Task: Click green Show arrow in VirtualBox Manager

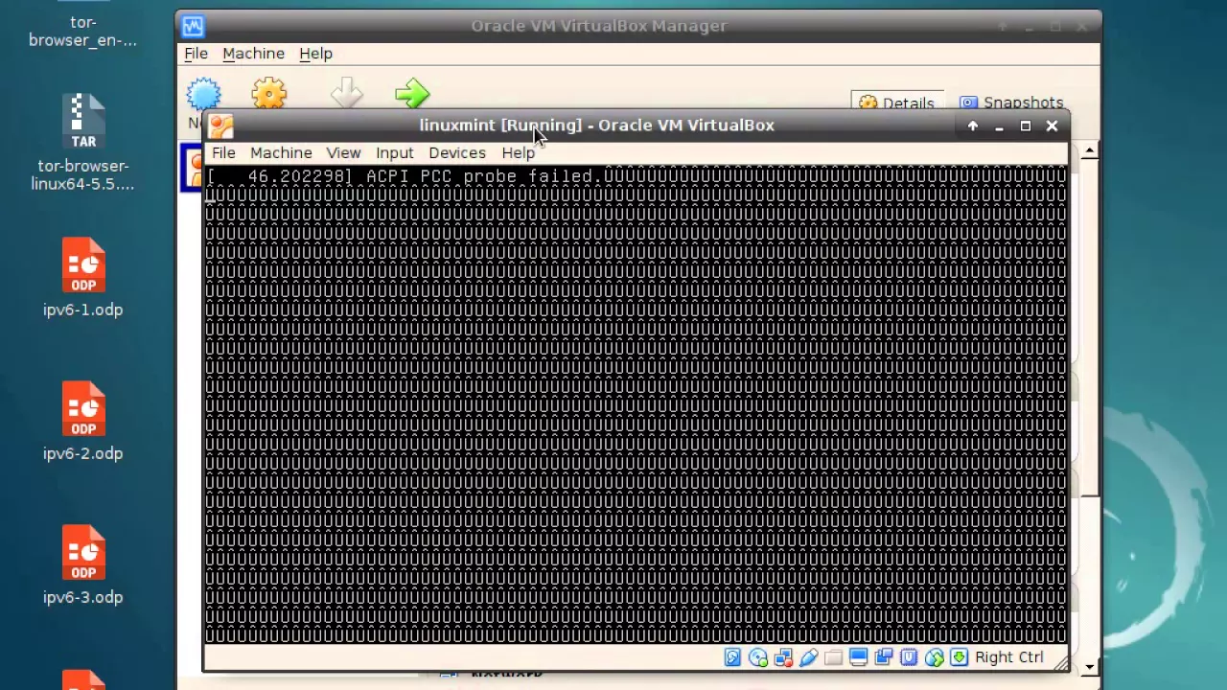Action: (x=412, y=94)
